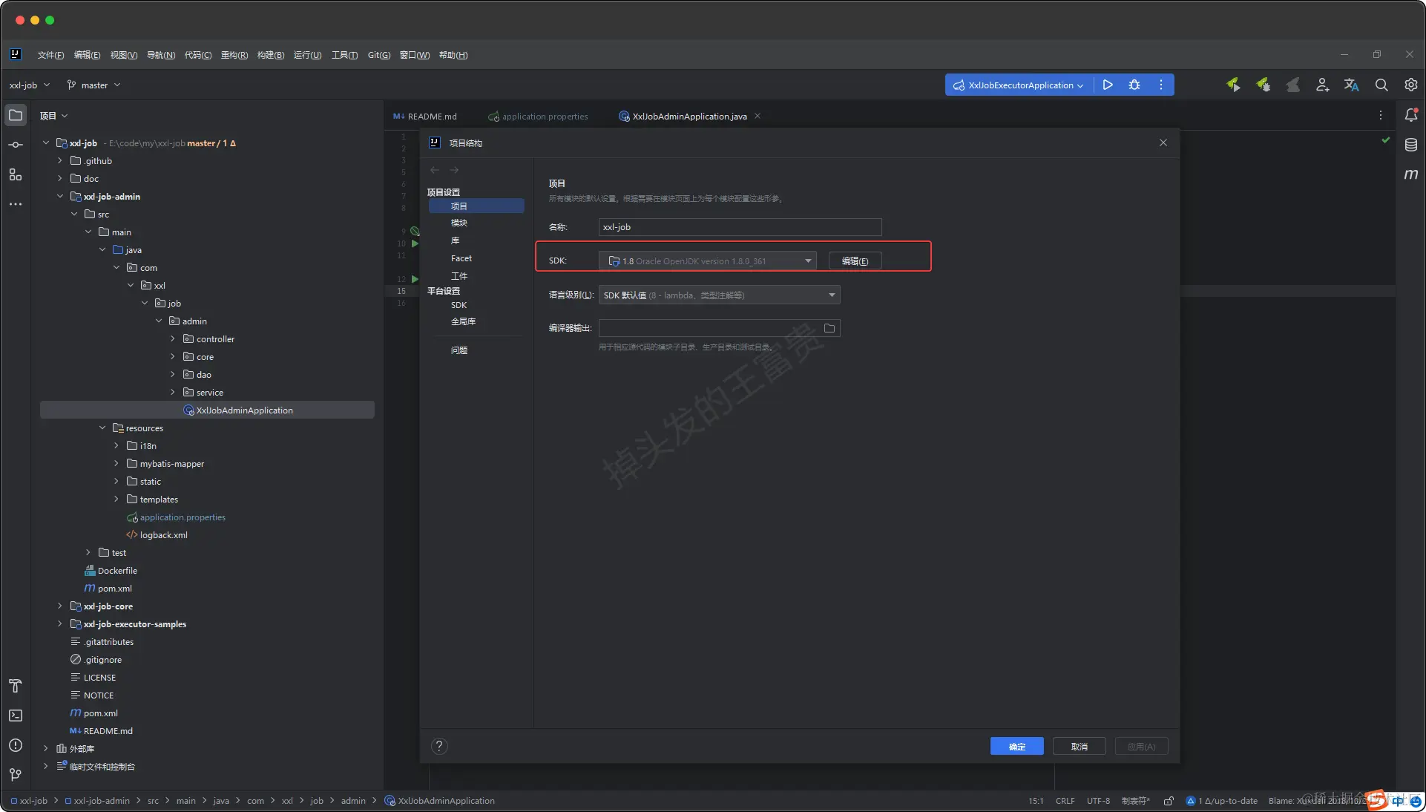Click the browse folder icon for compiler output
This screenshot has height=812, width=1426.
829,328
